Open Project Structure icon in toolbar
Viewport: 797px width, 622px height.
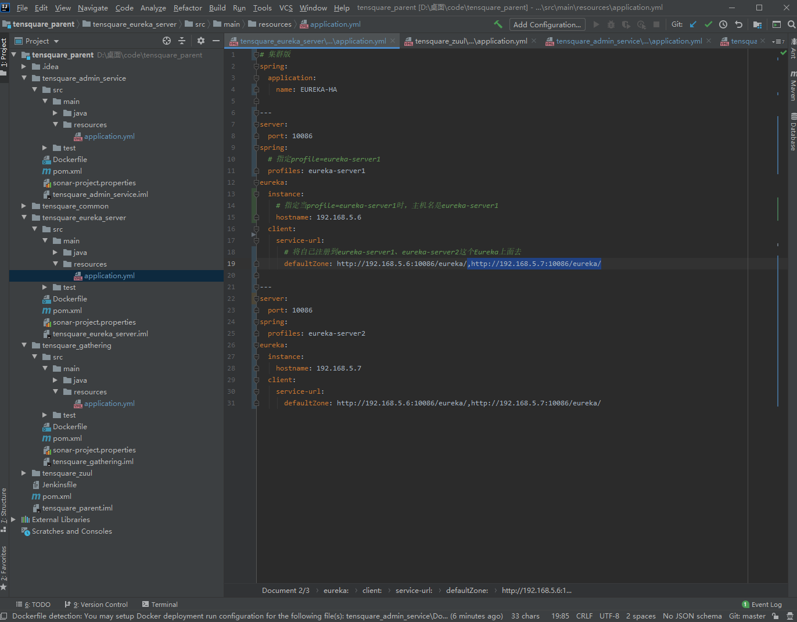(x=757, y=24)
